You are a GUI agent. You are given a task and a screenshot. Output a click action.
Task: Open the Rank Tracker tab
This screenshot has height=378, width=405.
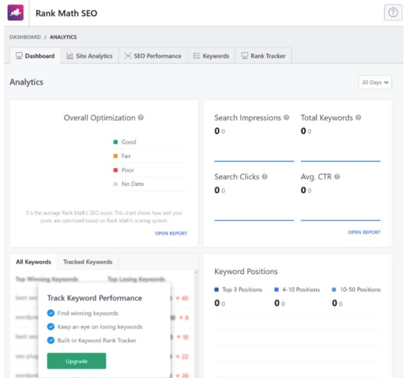[264, 56]
